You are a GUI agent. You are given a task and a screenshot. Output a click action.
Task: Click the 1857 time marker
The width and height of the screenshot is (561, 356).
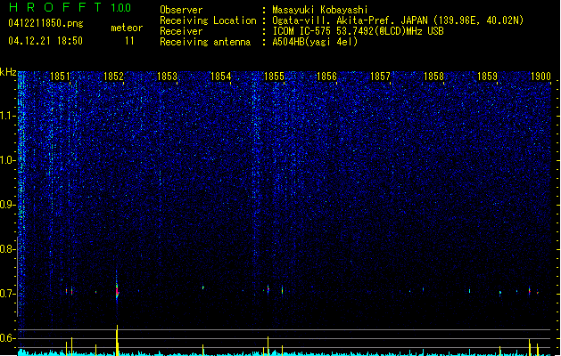(380, 76)
